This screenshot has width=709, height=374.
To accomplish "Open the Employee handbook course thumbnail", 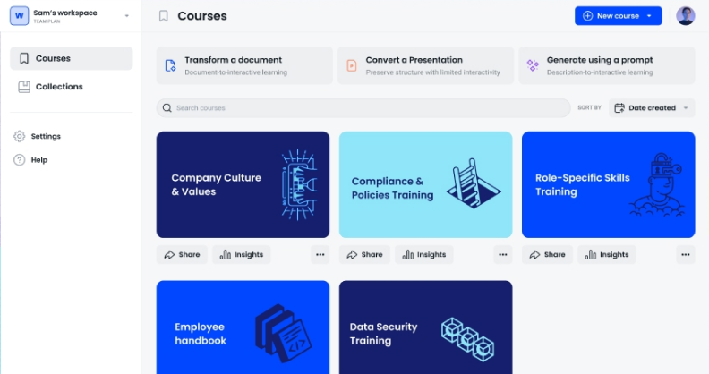I will pyautogui.click(x=243, y=327).
